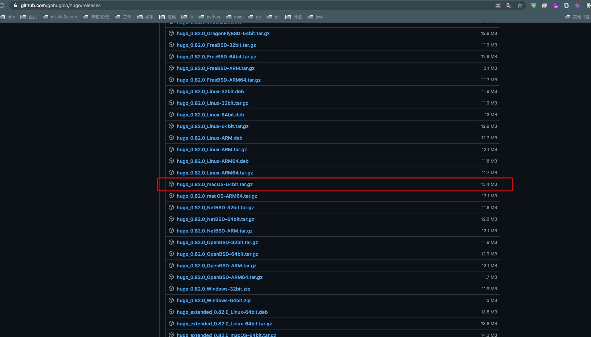
Task: Download hugo_0.82.0_Linux-64bit.deb
Action: (x=210, y=115)
